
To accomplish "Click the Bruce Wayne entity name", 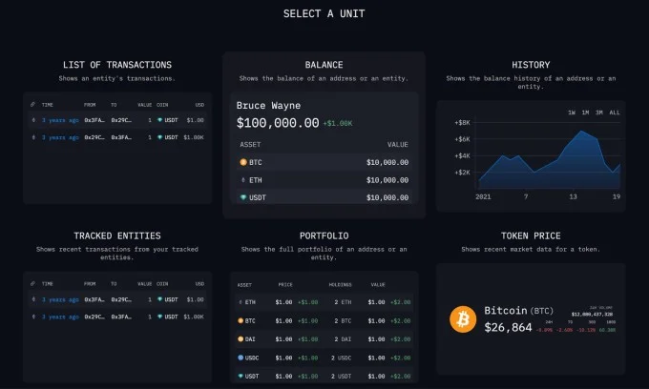I will coord(269,106).
